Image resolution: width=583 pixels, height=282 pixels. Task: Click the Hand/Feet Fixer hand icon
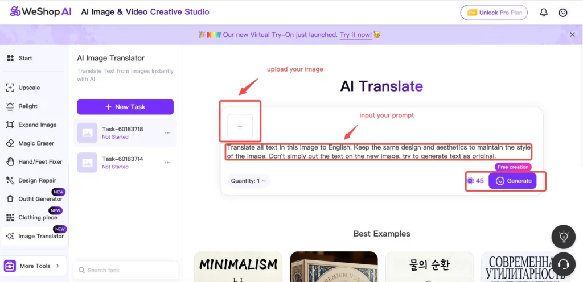(x=10, y=162)
